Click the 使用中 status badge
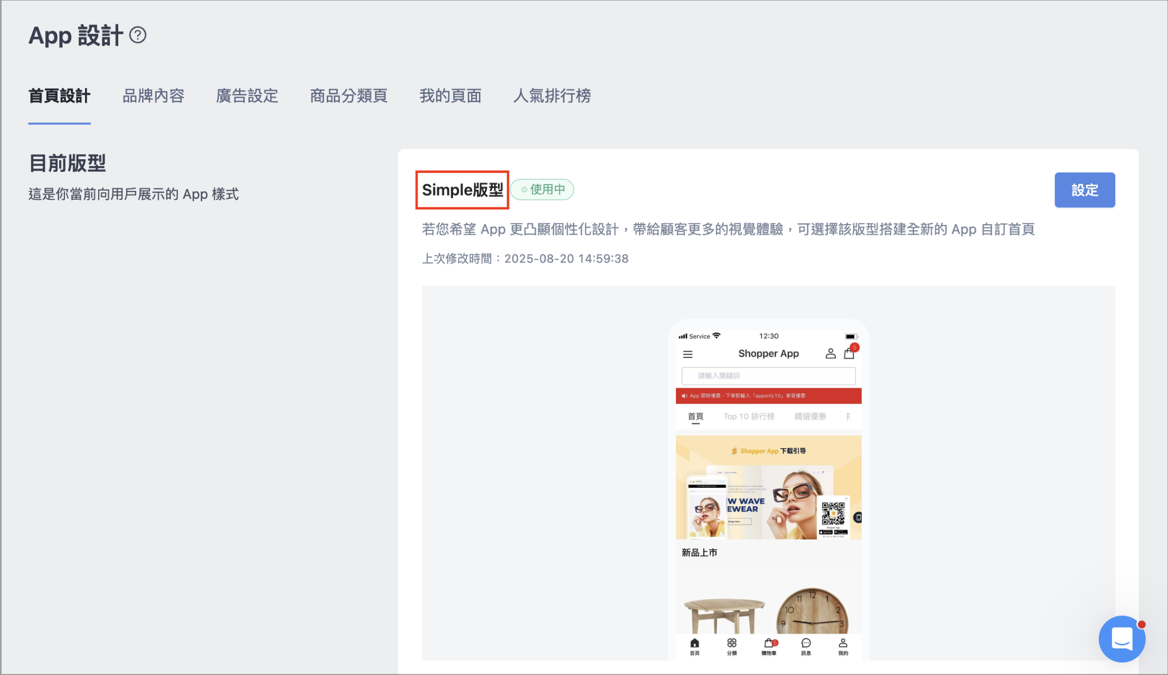Image resolution: width=1168 pixels, height=675 pixels. [542, 189]
